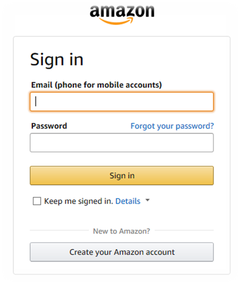This screenshot has height=284, width=240.
Task: Expand the arrow next to Details
Action: 148,200
